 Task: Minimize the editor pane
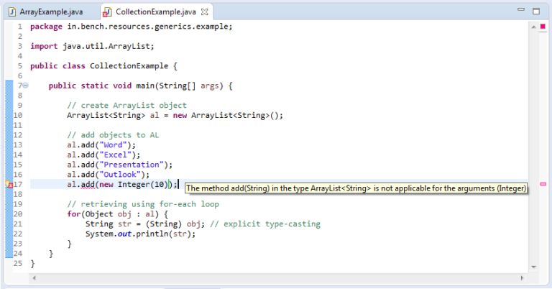tap(518, 12)
